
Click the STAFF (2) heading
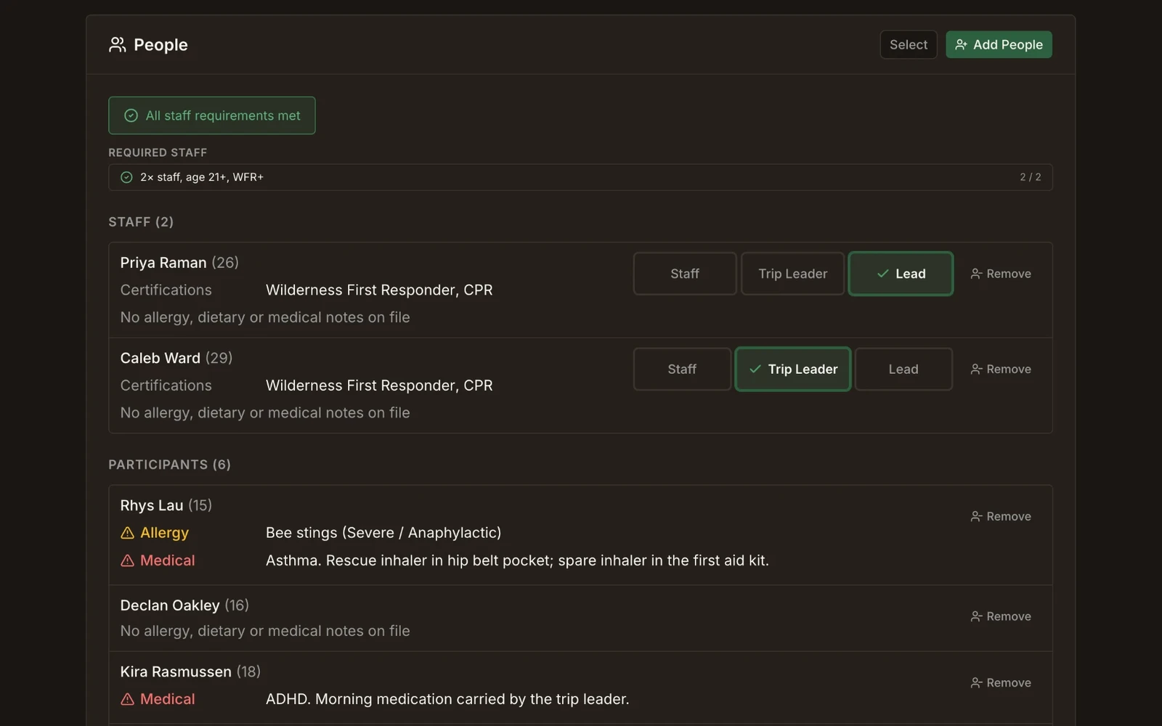(141, 222)
